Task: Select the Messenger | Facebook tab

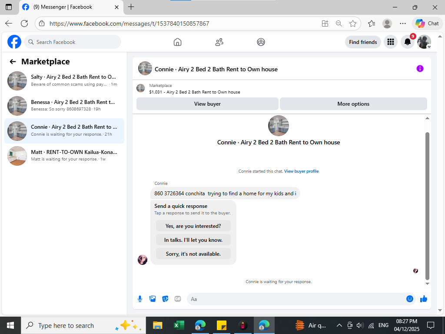Action: (x=71, y=7)
